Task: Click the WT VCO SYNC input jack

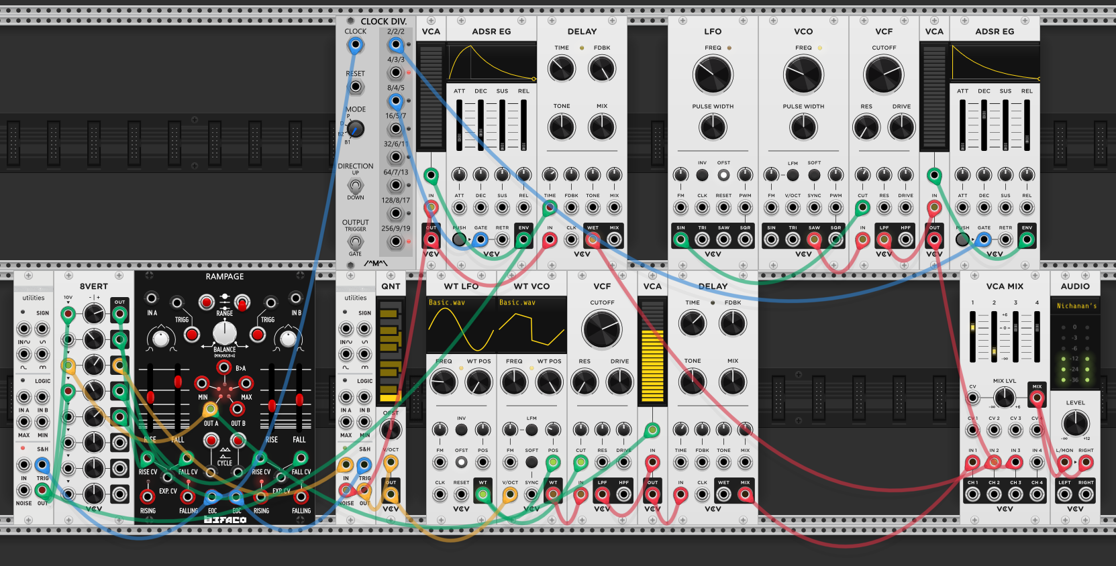Action: (531, 494)
